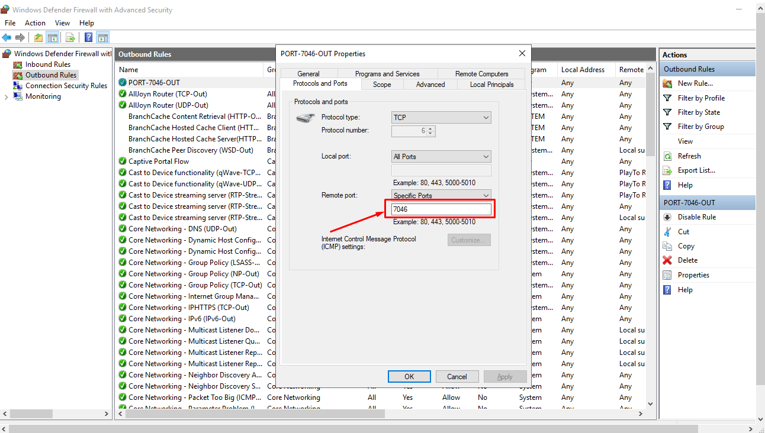This screenshot has height=433, width=765.
Task: Click Help icon below Export List action
Action: (x=667, y=185)
